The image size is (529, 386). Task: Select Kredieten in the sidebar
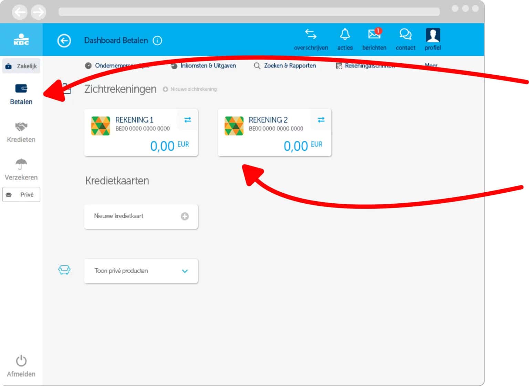pyautogui.click(x=21, y=132)
